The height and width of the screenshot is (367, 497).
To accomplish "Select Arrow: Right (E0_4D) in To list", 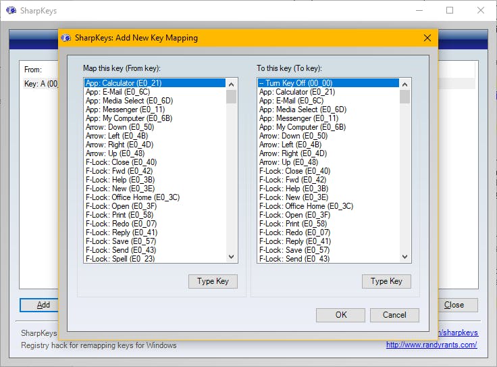I will [x=328, y=153].
